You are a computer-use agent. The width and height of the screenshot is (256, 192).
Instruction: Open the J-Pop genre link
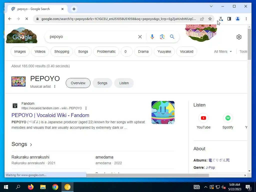[x=210, y=167]
